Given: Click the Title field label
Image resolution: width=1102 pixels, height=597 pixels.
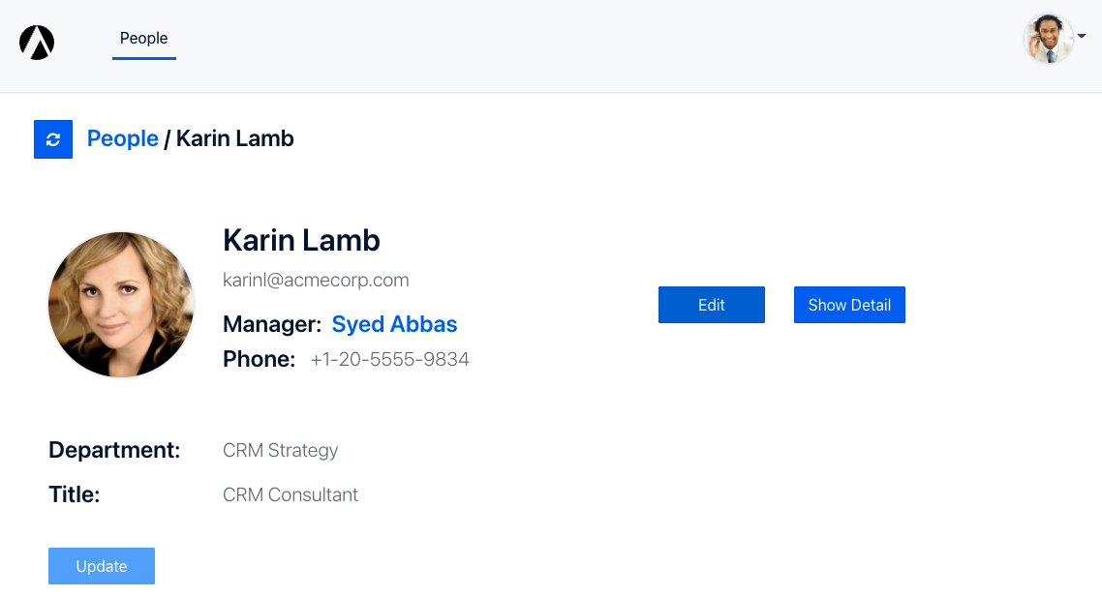Looking at the screenshot, I should [x=75, y=494].
